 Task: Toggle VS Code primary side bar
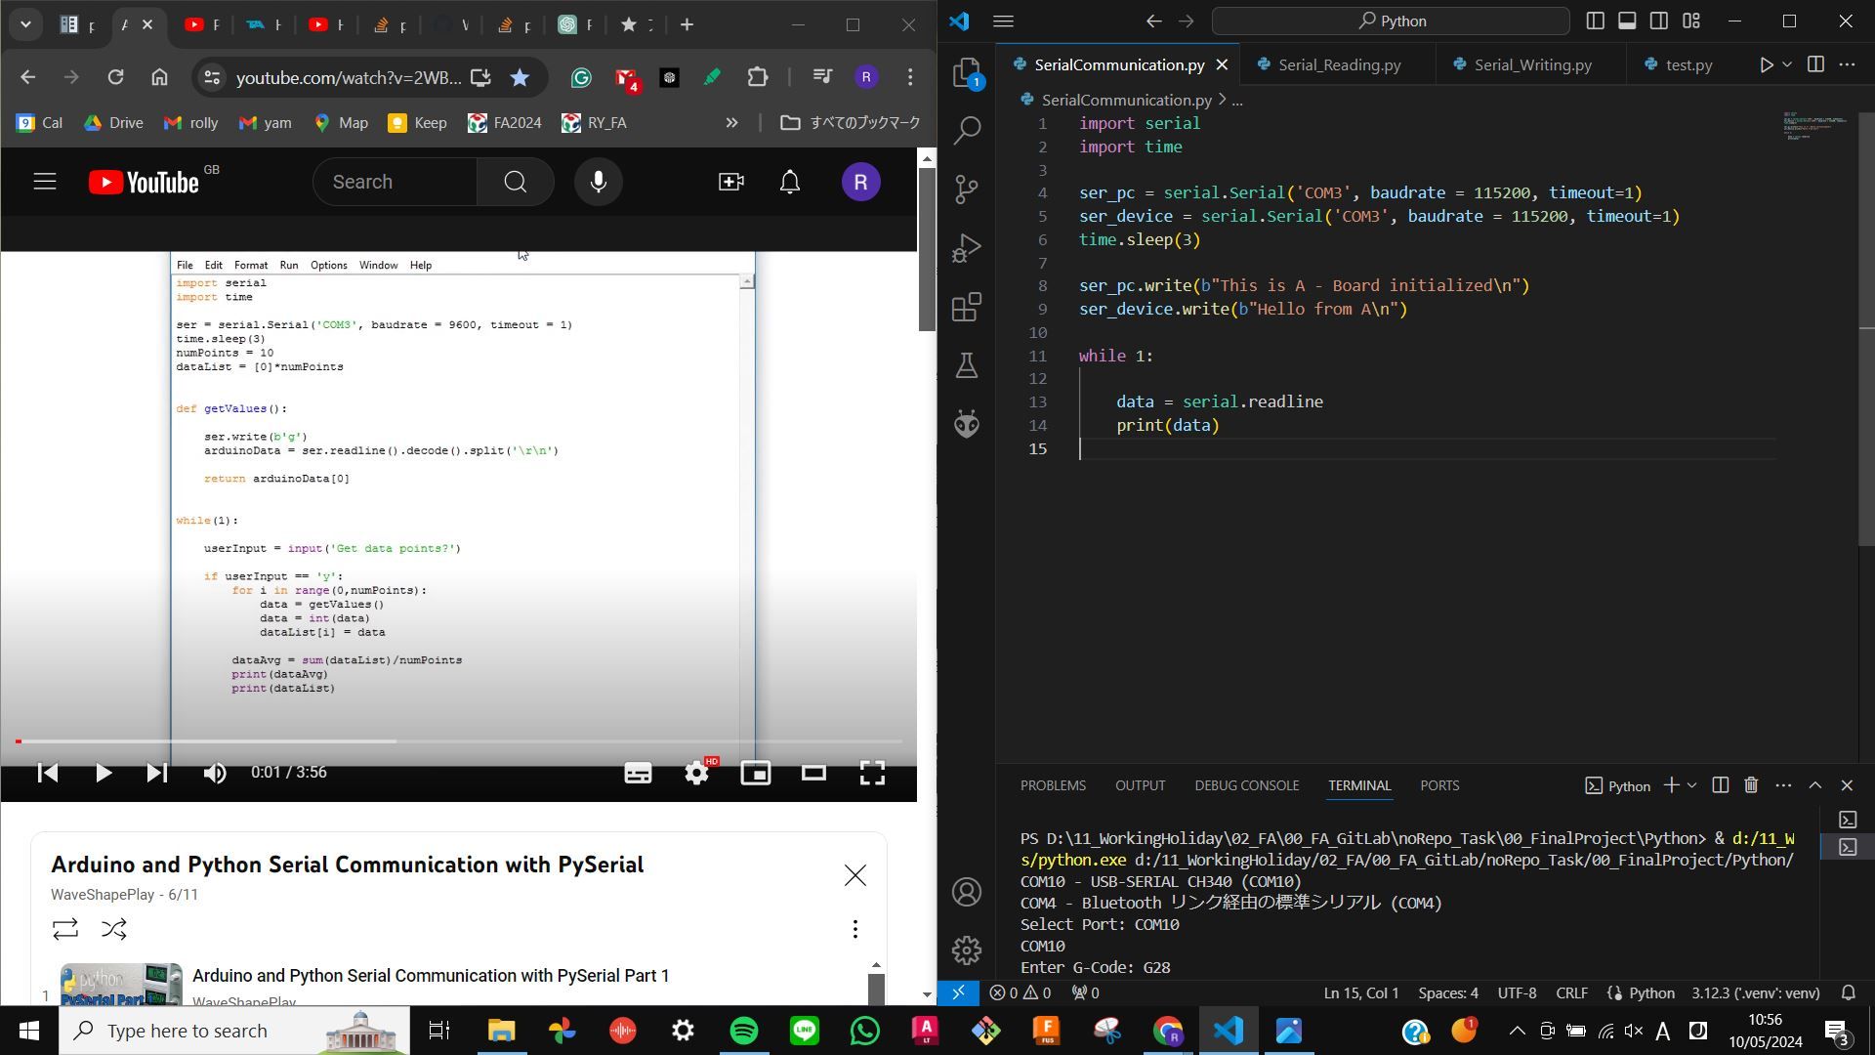point(1595,21)
